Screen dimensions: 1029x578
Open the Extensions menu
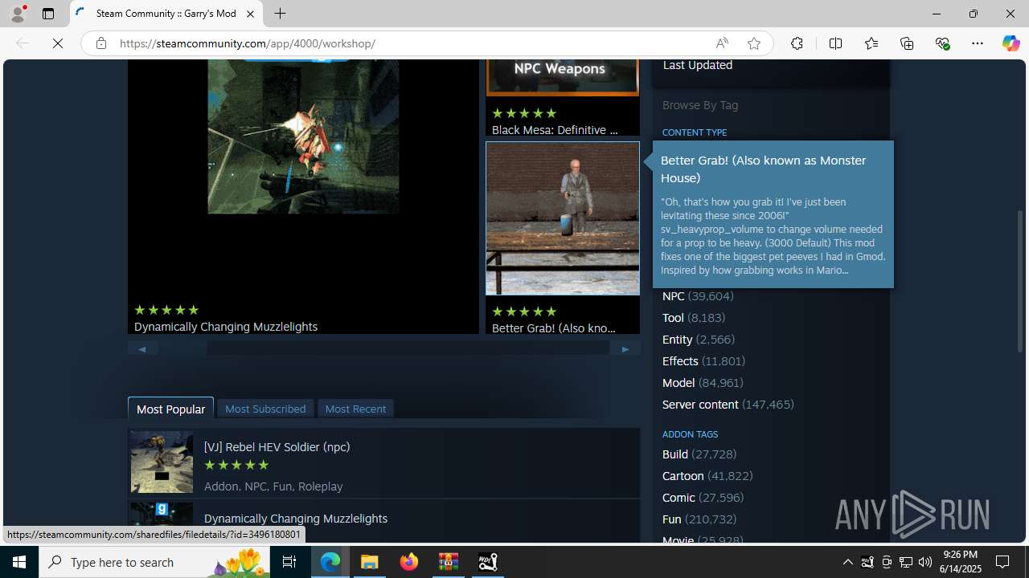pyautogui.click(x=797, y=43)
